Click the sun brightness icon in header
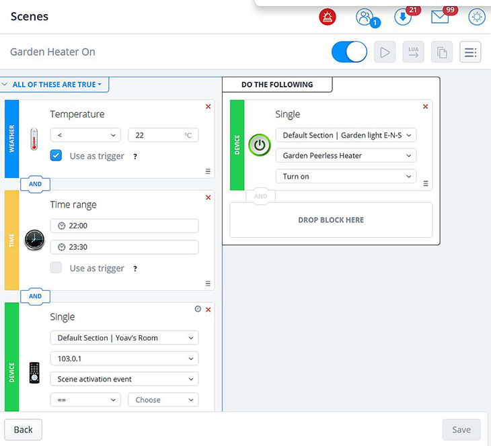This screenshot has width=491, height=446. coord(477,17)
